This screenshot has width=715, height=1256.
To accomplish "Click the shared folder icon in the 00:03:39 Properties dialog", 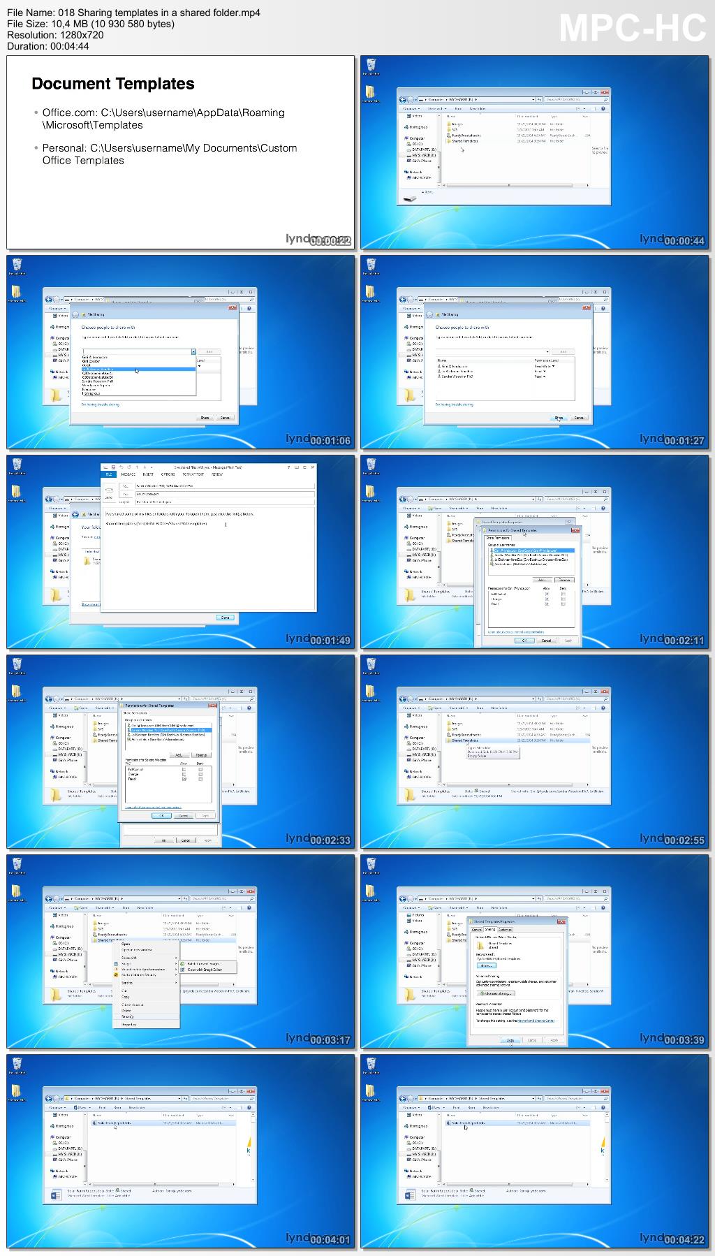I will pyautogui.click(x=480, y=946).
